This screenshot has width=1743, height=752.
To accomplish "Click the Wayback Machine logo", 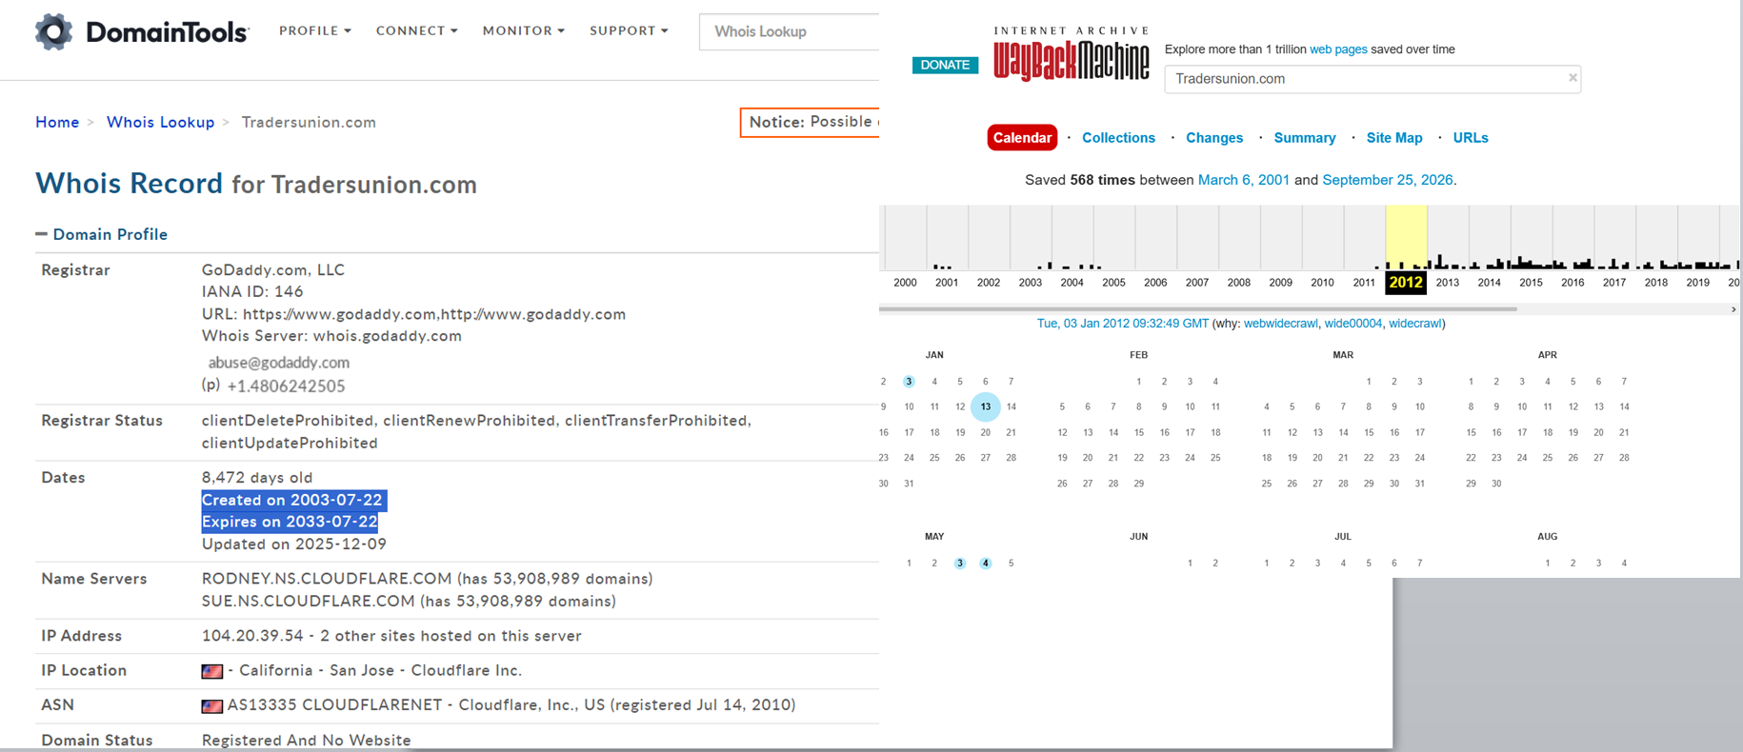I will tap(1072, 54).
